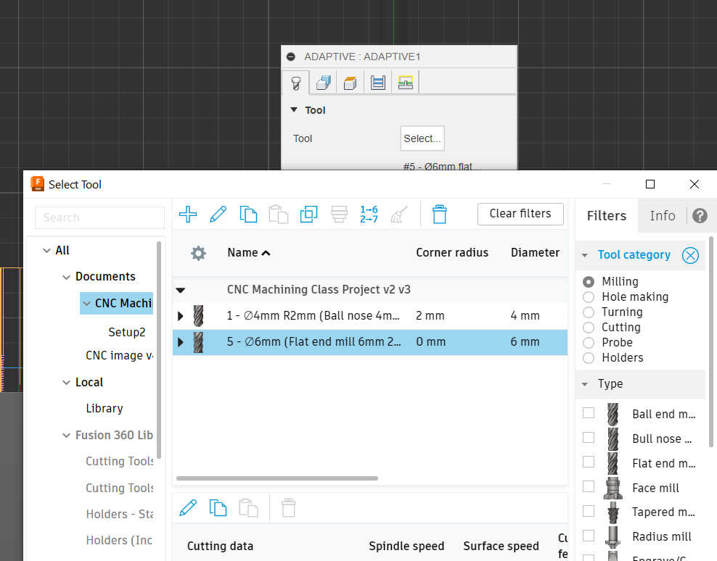This screenshot has height=561, width=717.
Task: Click the trash delete icon in top toolbar
Action: coord(439,214)
